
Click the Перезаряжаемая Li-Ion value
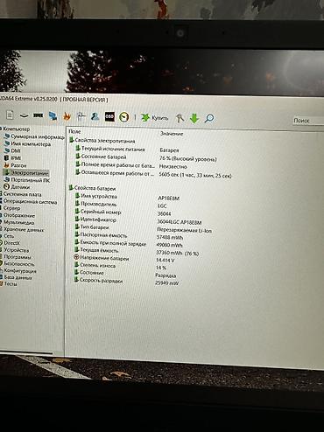point(185,230)
